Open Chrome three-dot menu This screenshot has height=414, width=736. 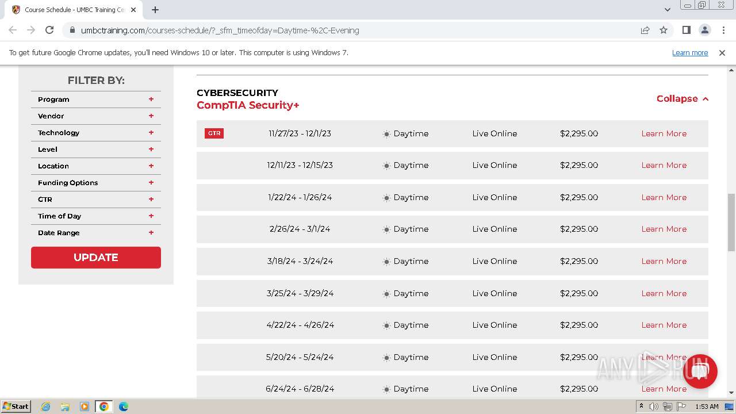[x=723, y=30]
